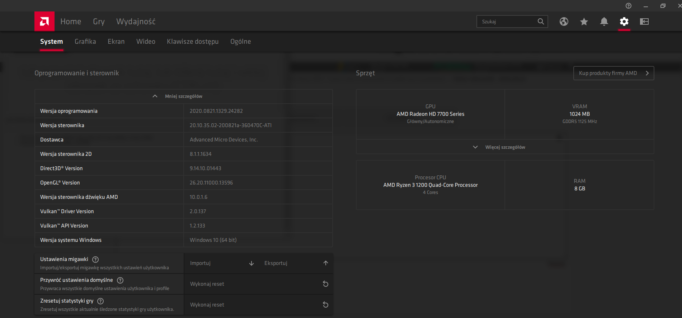
Task: Collapse with Mniej szczegółów chevron
Action: [155, 96]
